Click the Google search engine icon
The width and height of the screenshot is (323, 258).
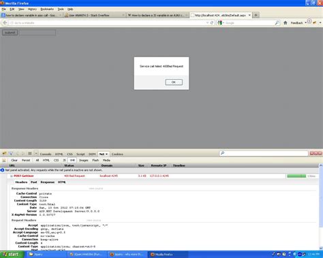point(219,22)
